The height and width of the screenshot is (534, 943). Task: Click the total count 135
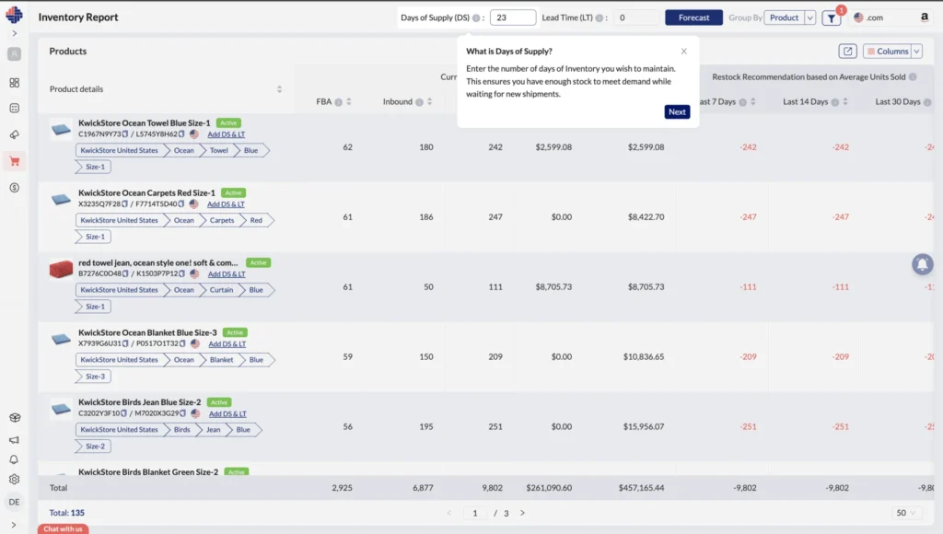[77, 513]
